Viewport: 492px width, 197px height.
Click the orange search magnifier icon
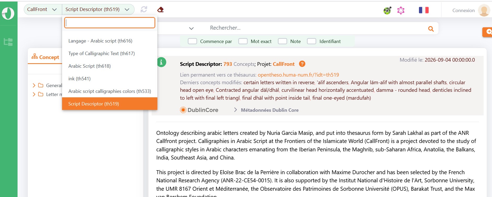pyautogui.click(x=431, y=29)
